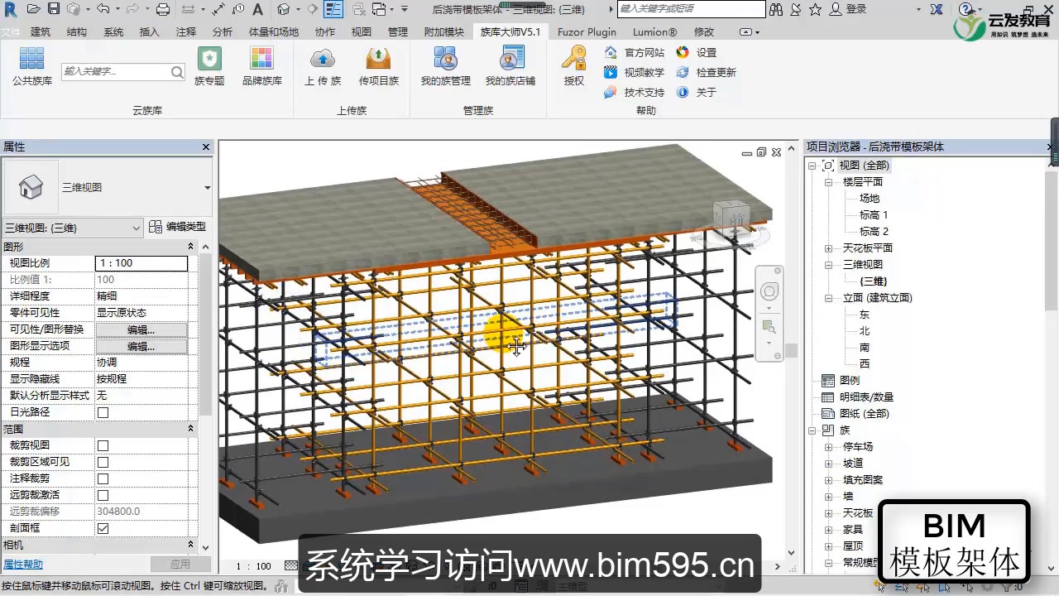Click the 视图比例 1 : 100 field
This screenshot has height=596, width=1059.
click(141, 263)
